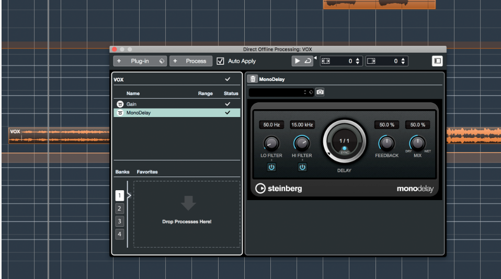Adjust the extend range value stepper

pos(358,61)
